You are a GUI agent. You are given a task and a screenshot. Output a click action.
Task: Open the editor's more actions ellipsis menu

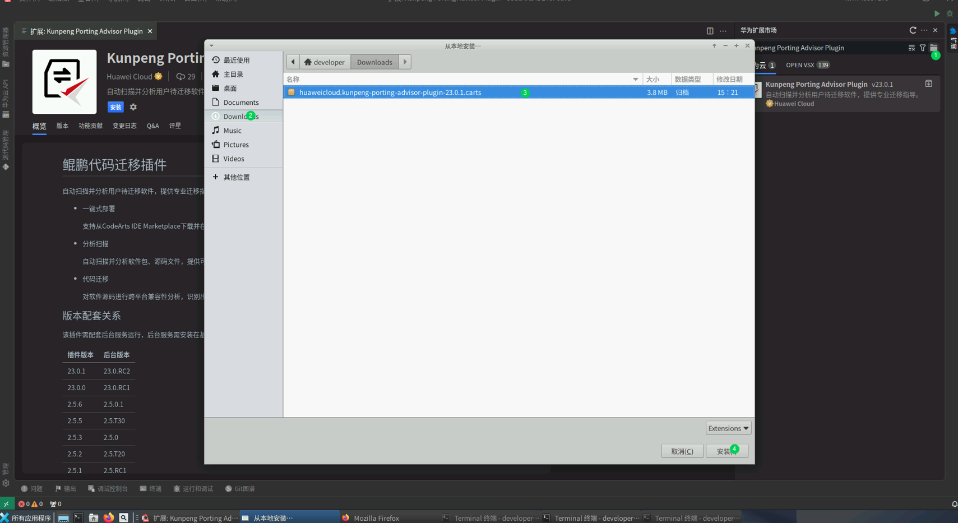pyautogui.click(x=723, y=31)
